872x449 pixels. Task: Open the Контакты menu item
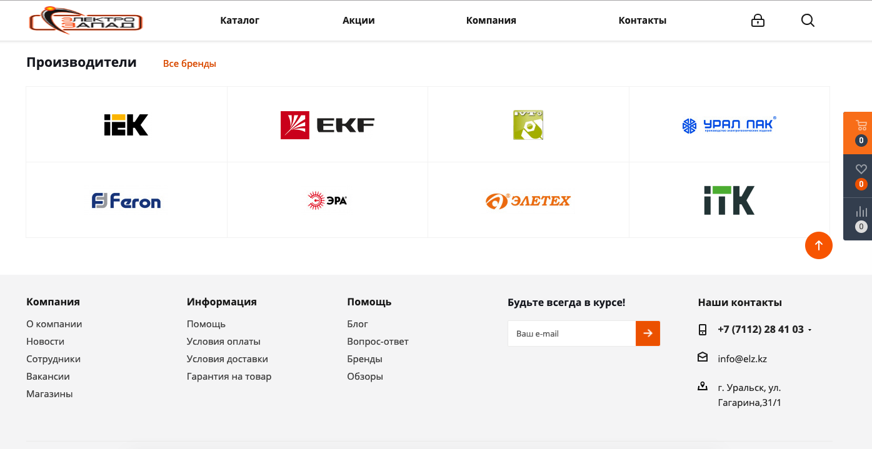(x=643, y=21)
